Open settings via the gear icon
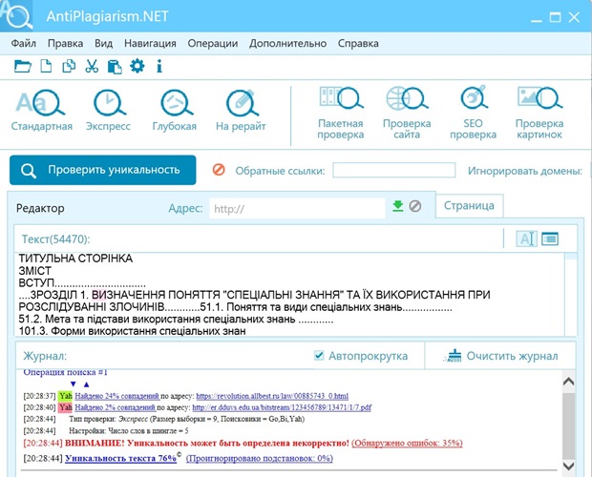This screenshot has height=477, width=592. [137, 67]
